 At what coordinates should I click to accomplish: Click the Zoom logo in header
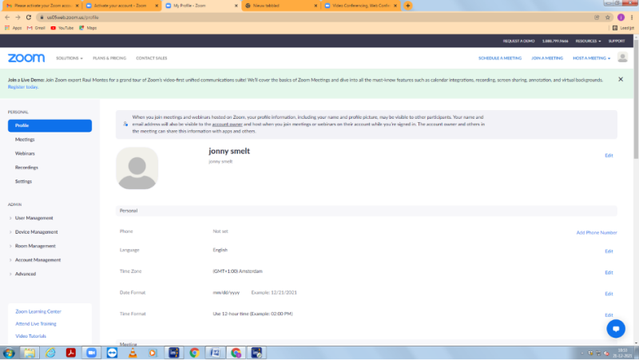pos(26,57)
